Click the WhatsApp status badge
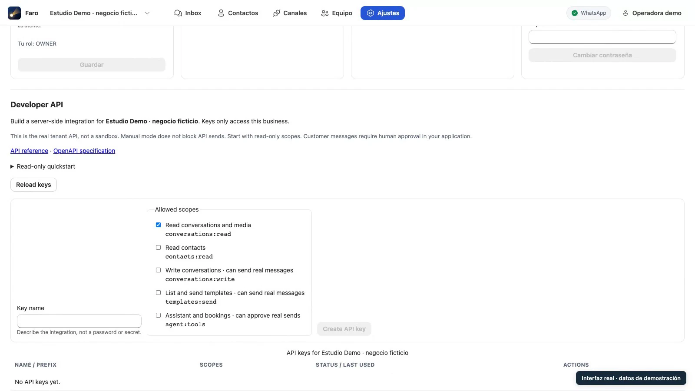The width and height of the screenshot is (695, 391). 589,13
